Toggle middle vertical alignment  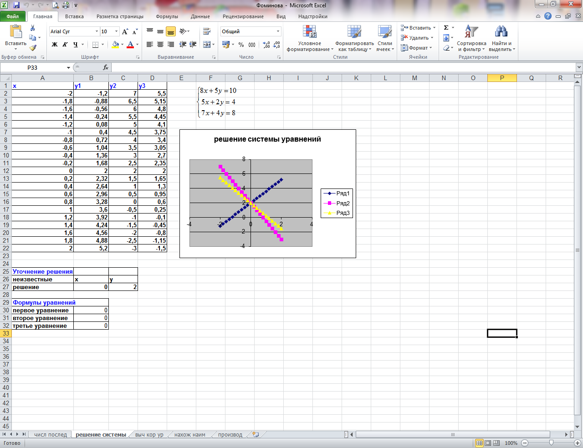pyautogui.click(x=160, y=31)
